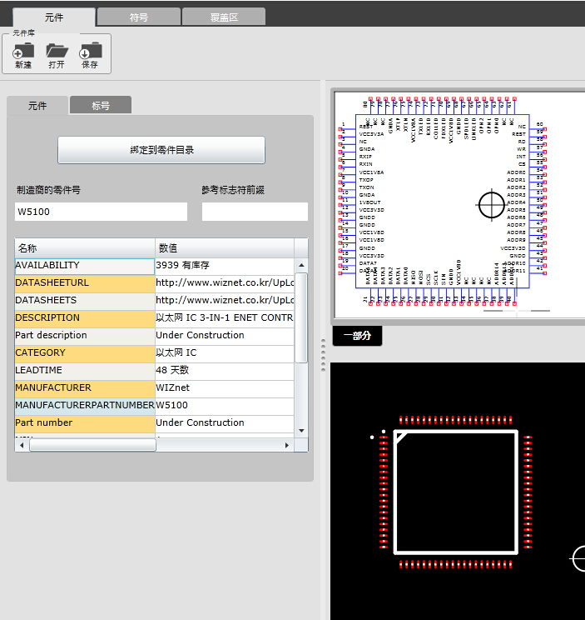This screenshot has height=620, width=585.
Task: Select the value 3939 有库存
Action: click(225, 266)
